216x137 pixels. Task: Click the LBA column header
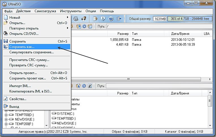click(207, 34)
